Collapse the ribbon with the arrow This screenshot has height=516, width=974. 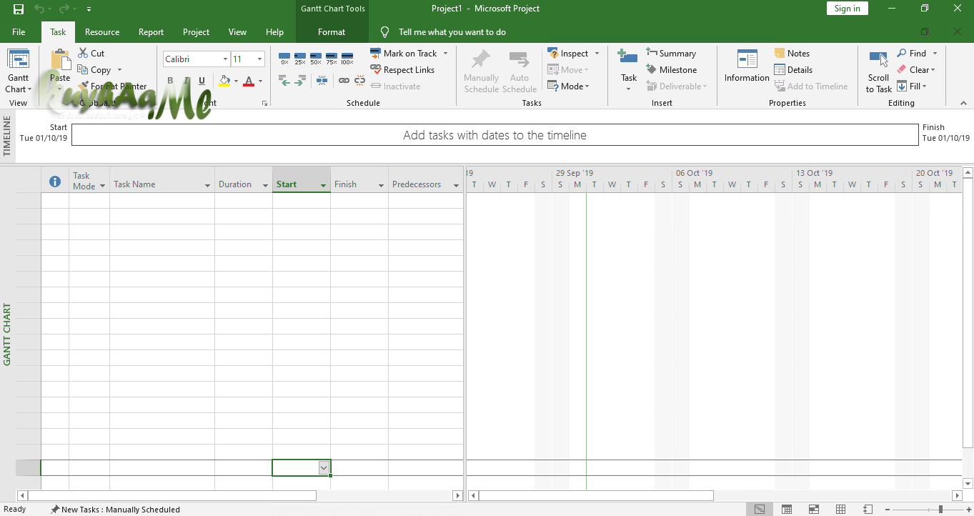(963, 103)
